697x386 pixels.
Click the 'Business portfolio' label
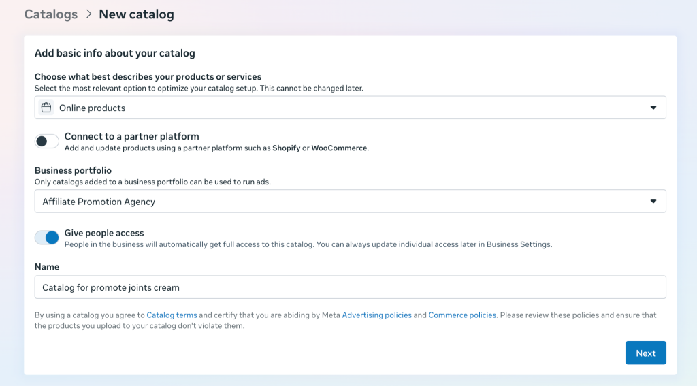pos(73,170)
